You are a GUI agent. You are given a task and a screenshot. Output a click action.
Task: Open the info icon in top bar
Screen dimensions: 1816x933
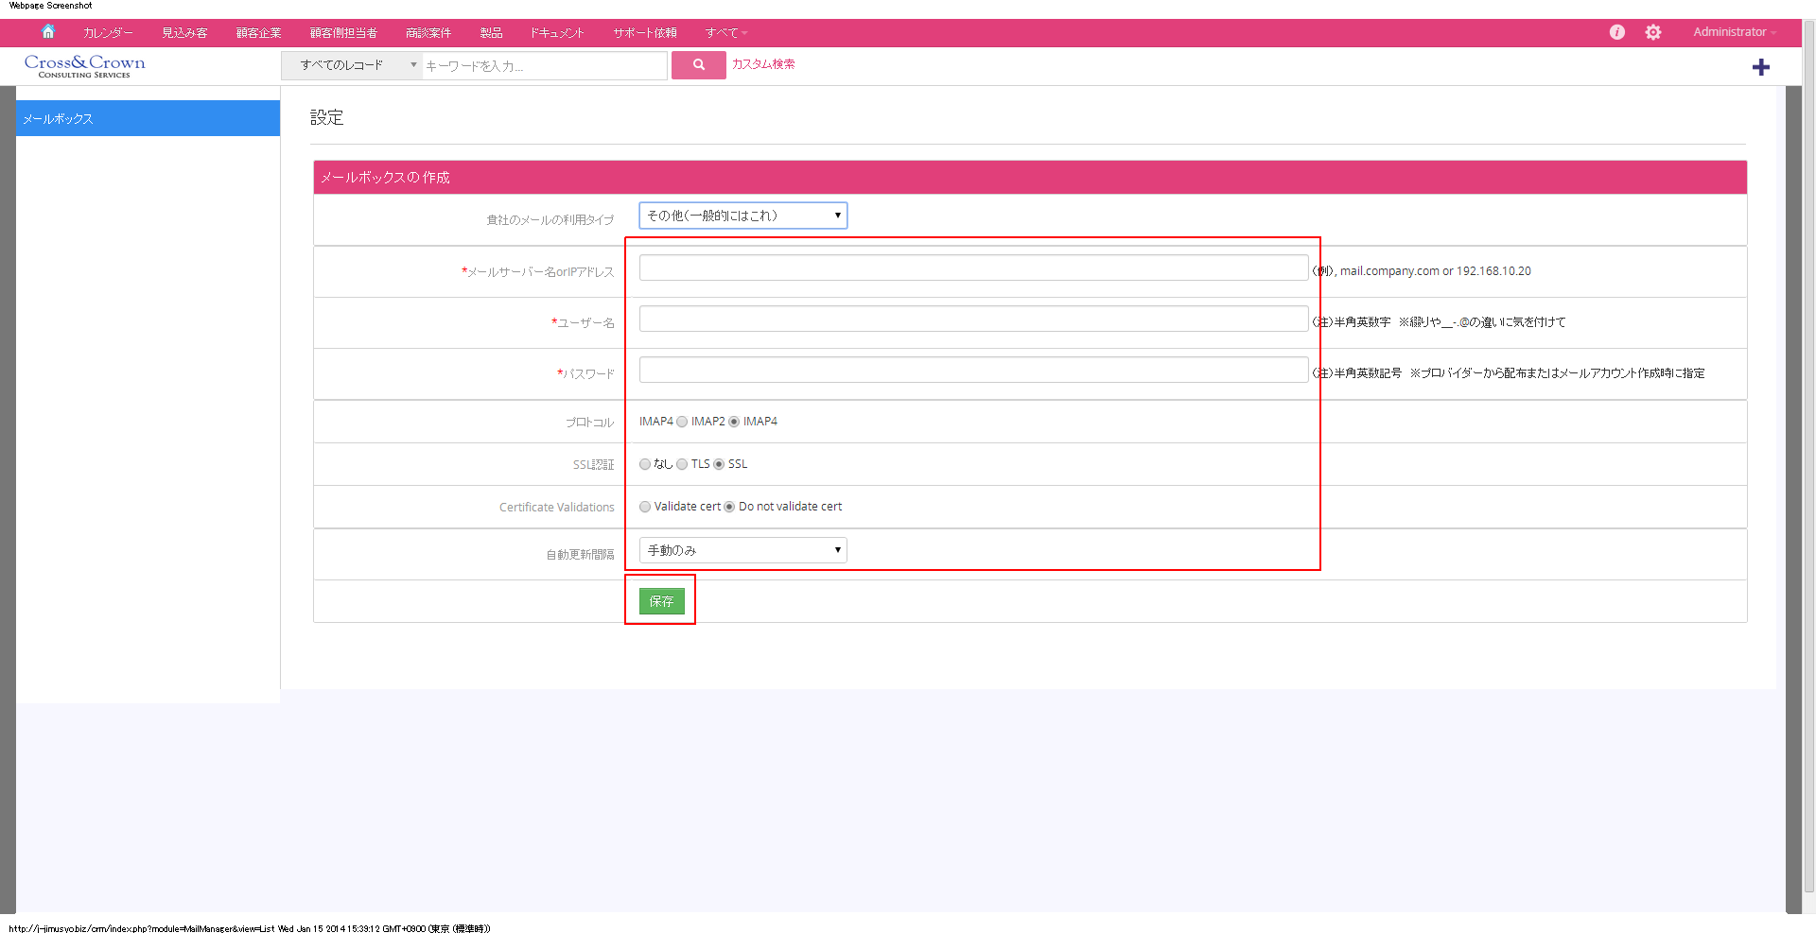(x=1617, y=32)
